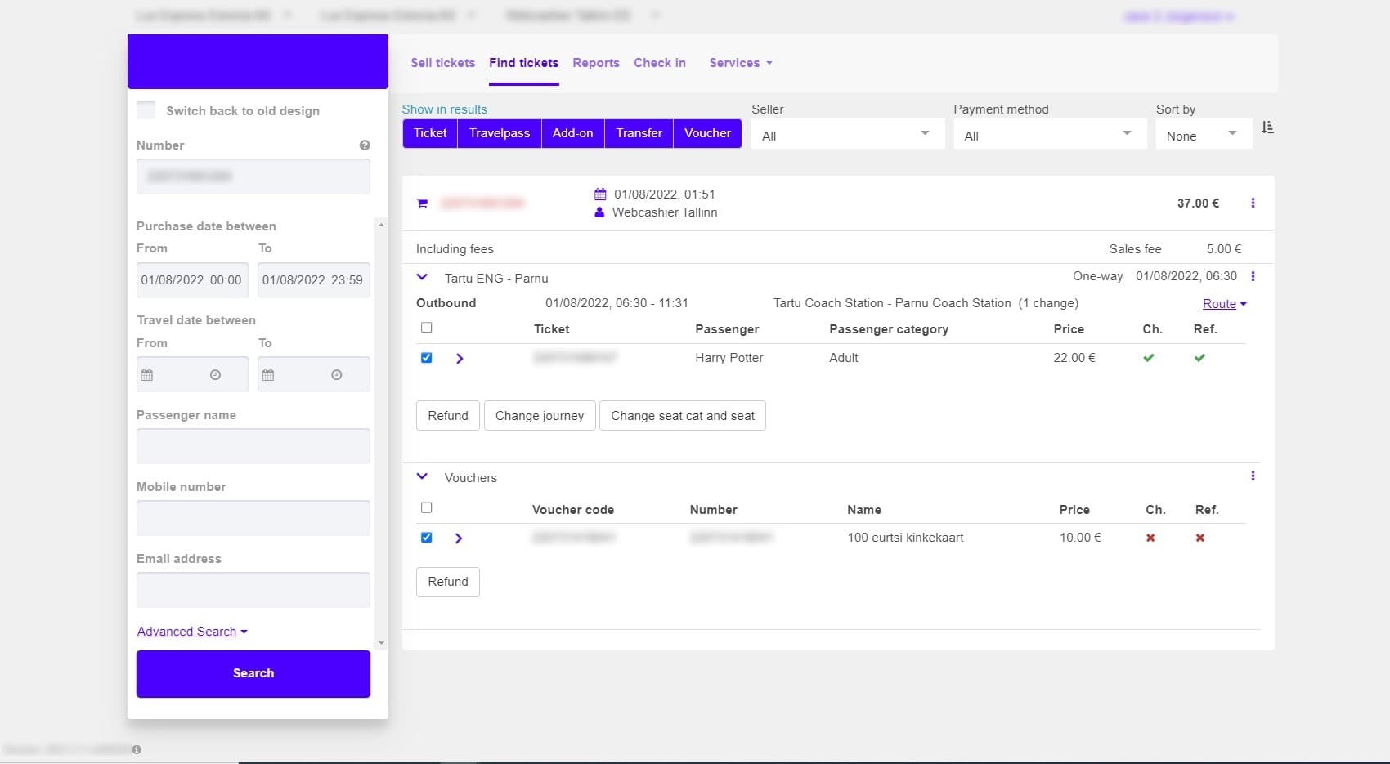Switch to the Reports tab
Image resolution: width=1390 pixels, height=764 pixels.
point(595,63)
